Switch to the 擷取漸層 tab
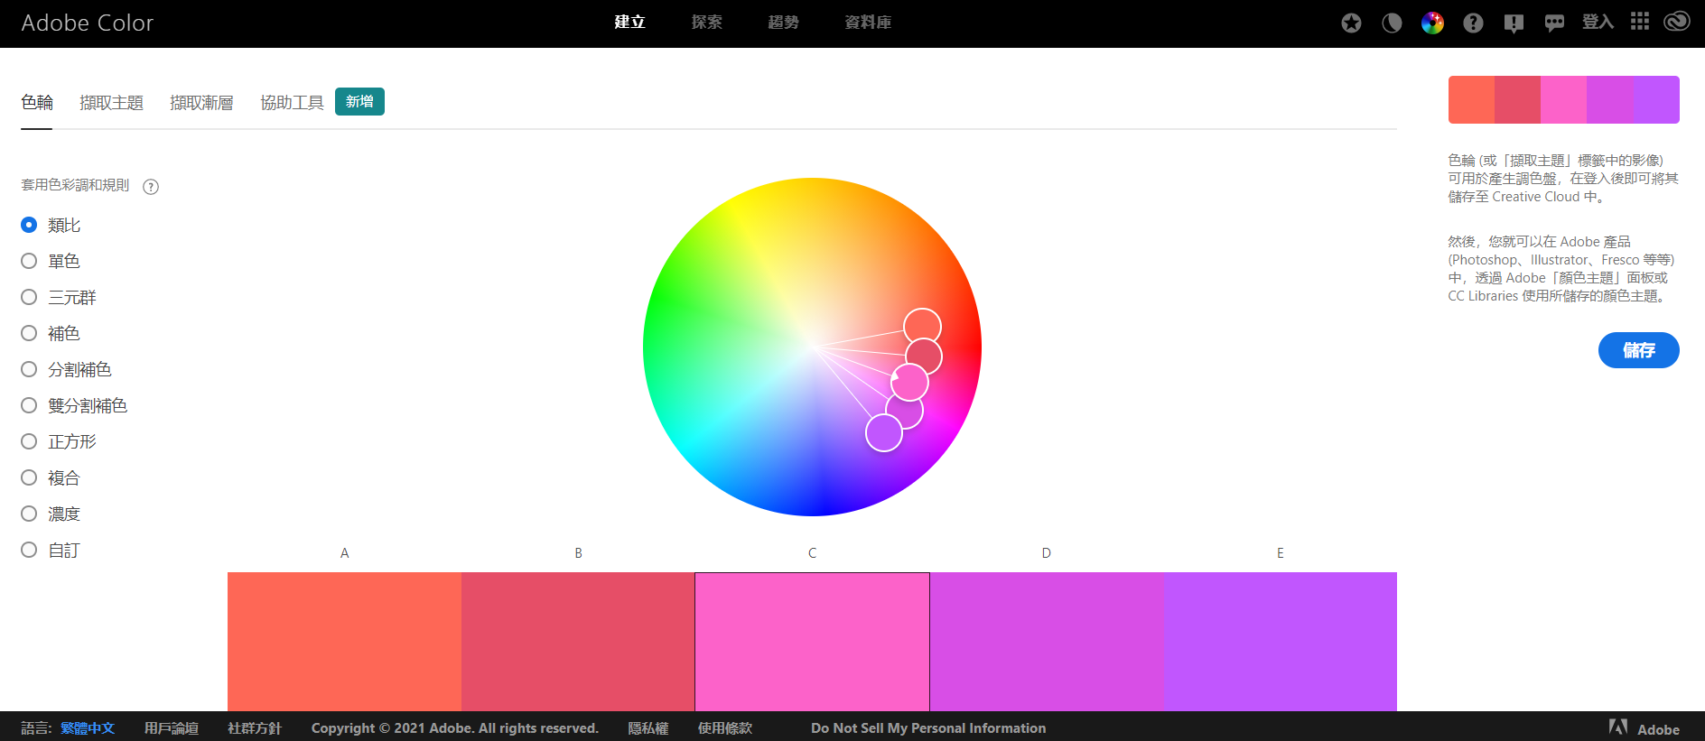The image size is (1705, 741). [201, 103]
